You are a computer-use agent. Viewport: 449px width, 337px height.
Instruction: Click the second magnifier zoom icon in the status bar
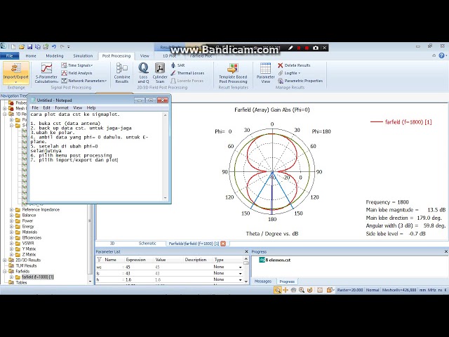coord(302,290)
